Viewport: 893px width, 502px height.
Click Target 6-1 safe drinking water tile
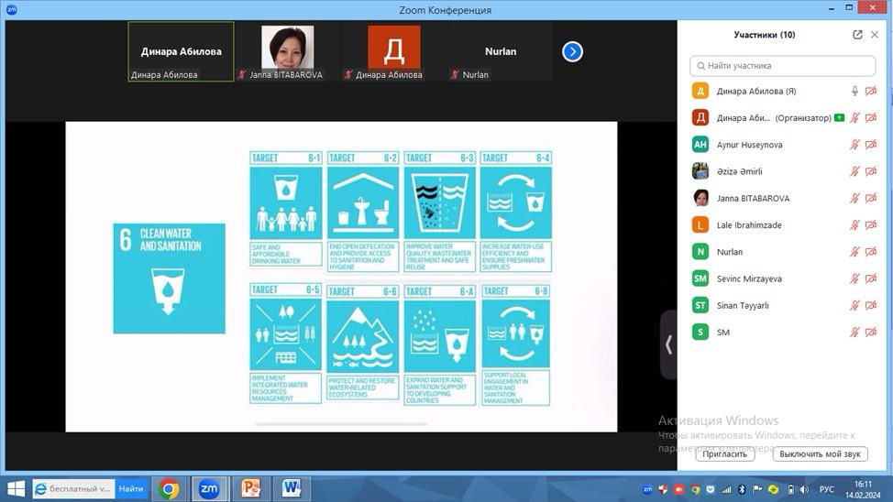coord(285,210)
